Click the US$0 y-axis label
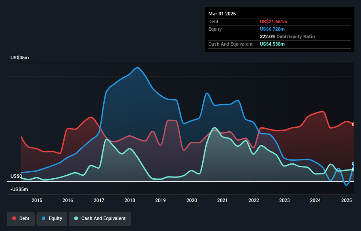 click(16, 176)
